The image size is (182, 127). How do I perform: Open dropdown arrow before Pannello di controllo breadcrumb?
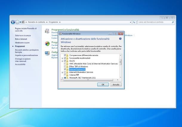(x=26, y=22)
